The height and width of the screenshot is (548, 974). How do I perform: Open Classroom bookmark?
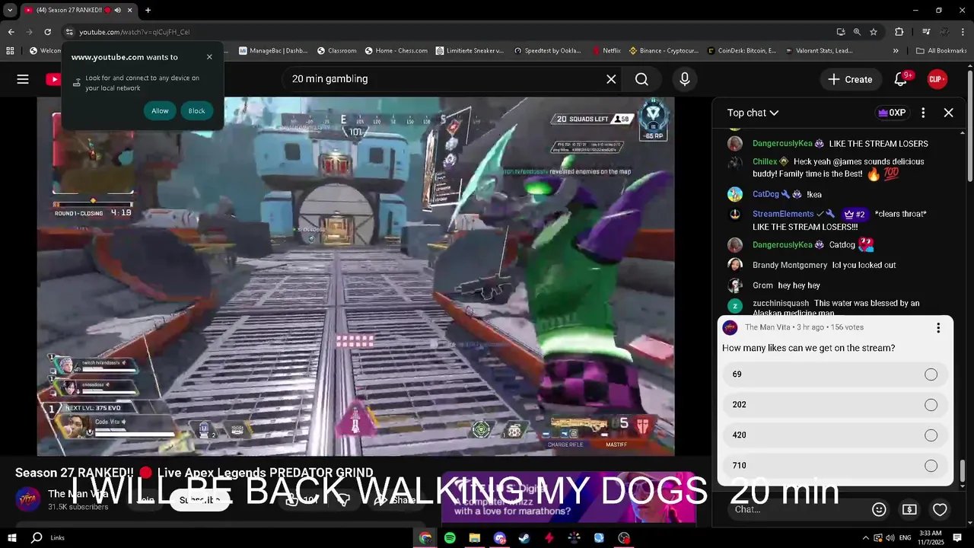(x=337, y=51)
